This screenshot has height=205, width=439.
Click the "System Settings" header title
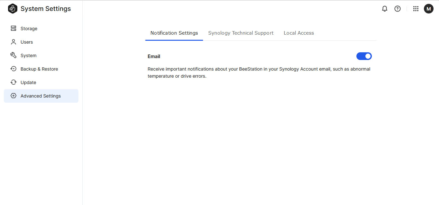click(x=46, y=9)
